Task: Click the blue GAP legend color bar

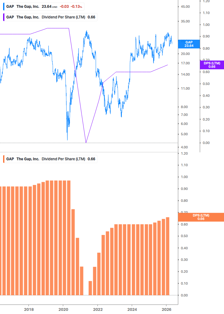Action: [x=4, y=7]
